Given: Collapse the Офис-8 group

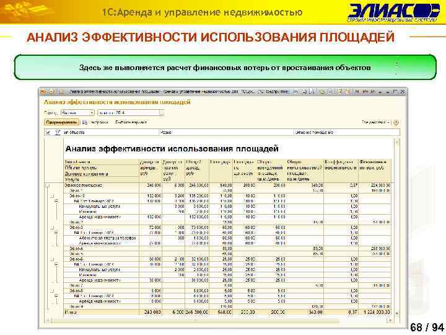Looking at the screenshot, I should coord(52,291).
